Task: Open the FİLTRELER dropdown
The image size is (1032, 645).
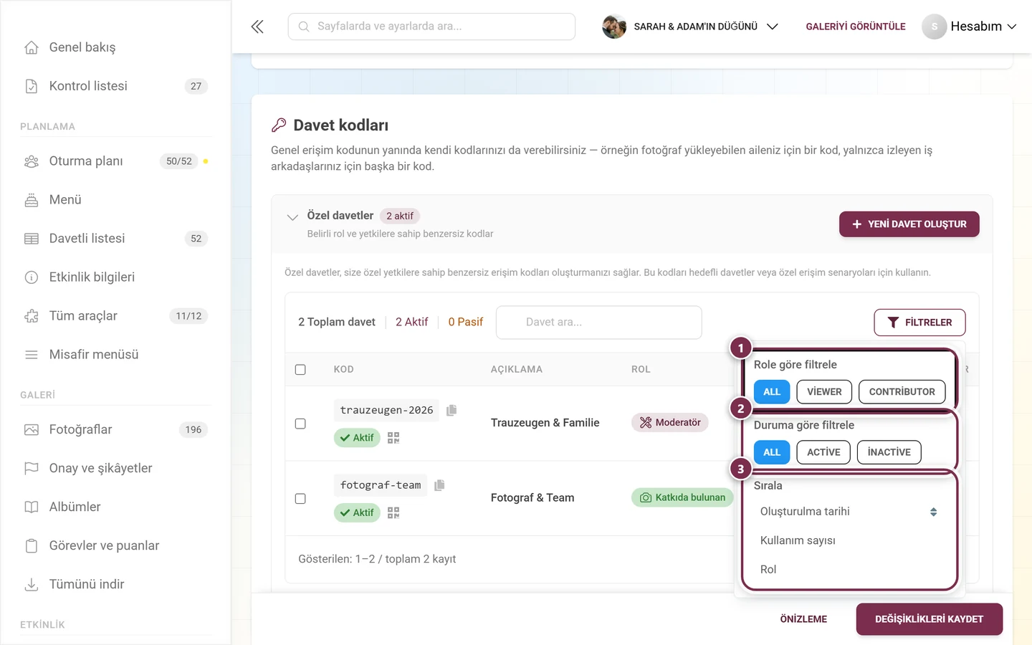Action: 919,322
